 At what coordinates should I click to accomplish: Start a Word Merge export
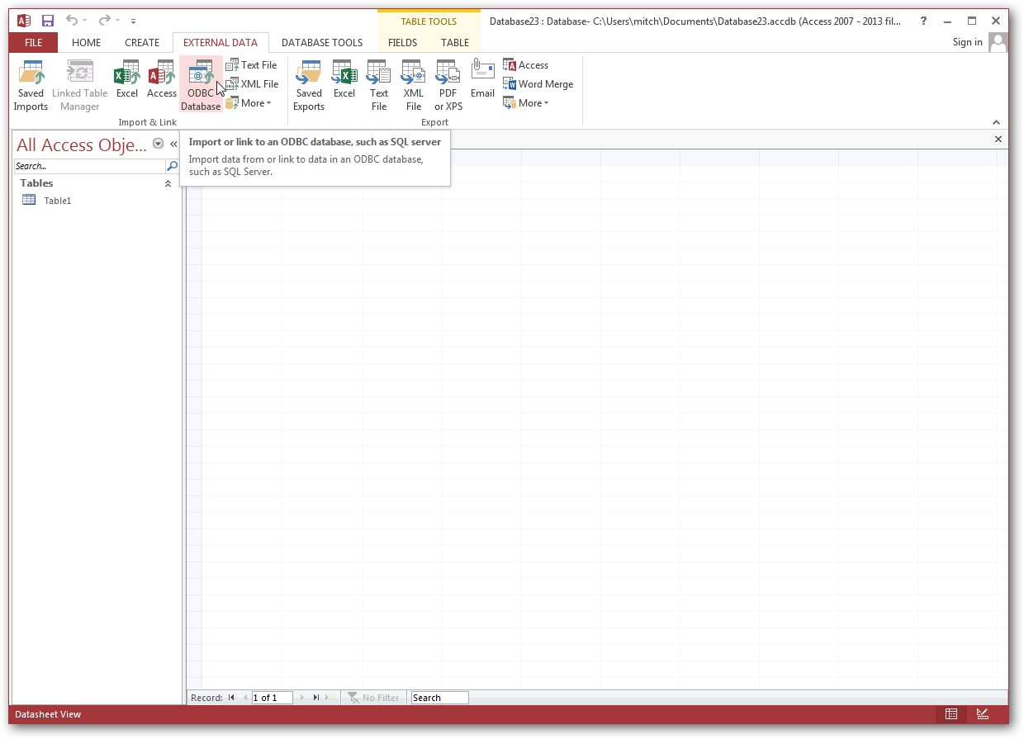(538, 83)
